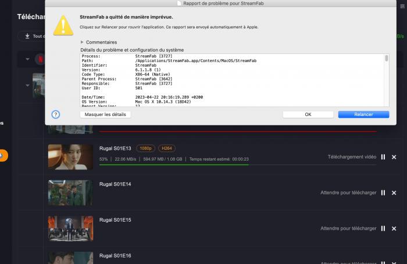The width and height of the screenshot is (407, 264).
Task: Click OK in the crash report dialog
Action: (308, 114)
